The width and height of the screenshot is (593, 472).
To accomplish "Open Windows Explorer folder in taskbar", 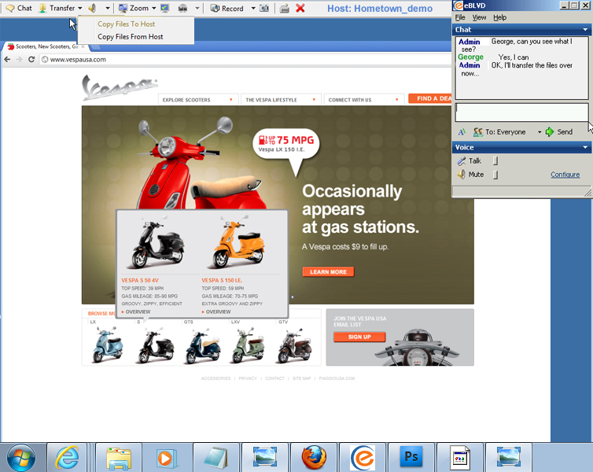I will tap(119, 458).
